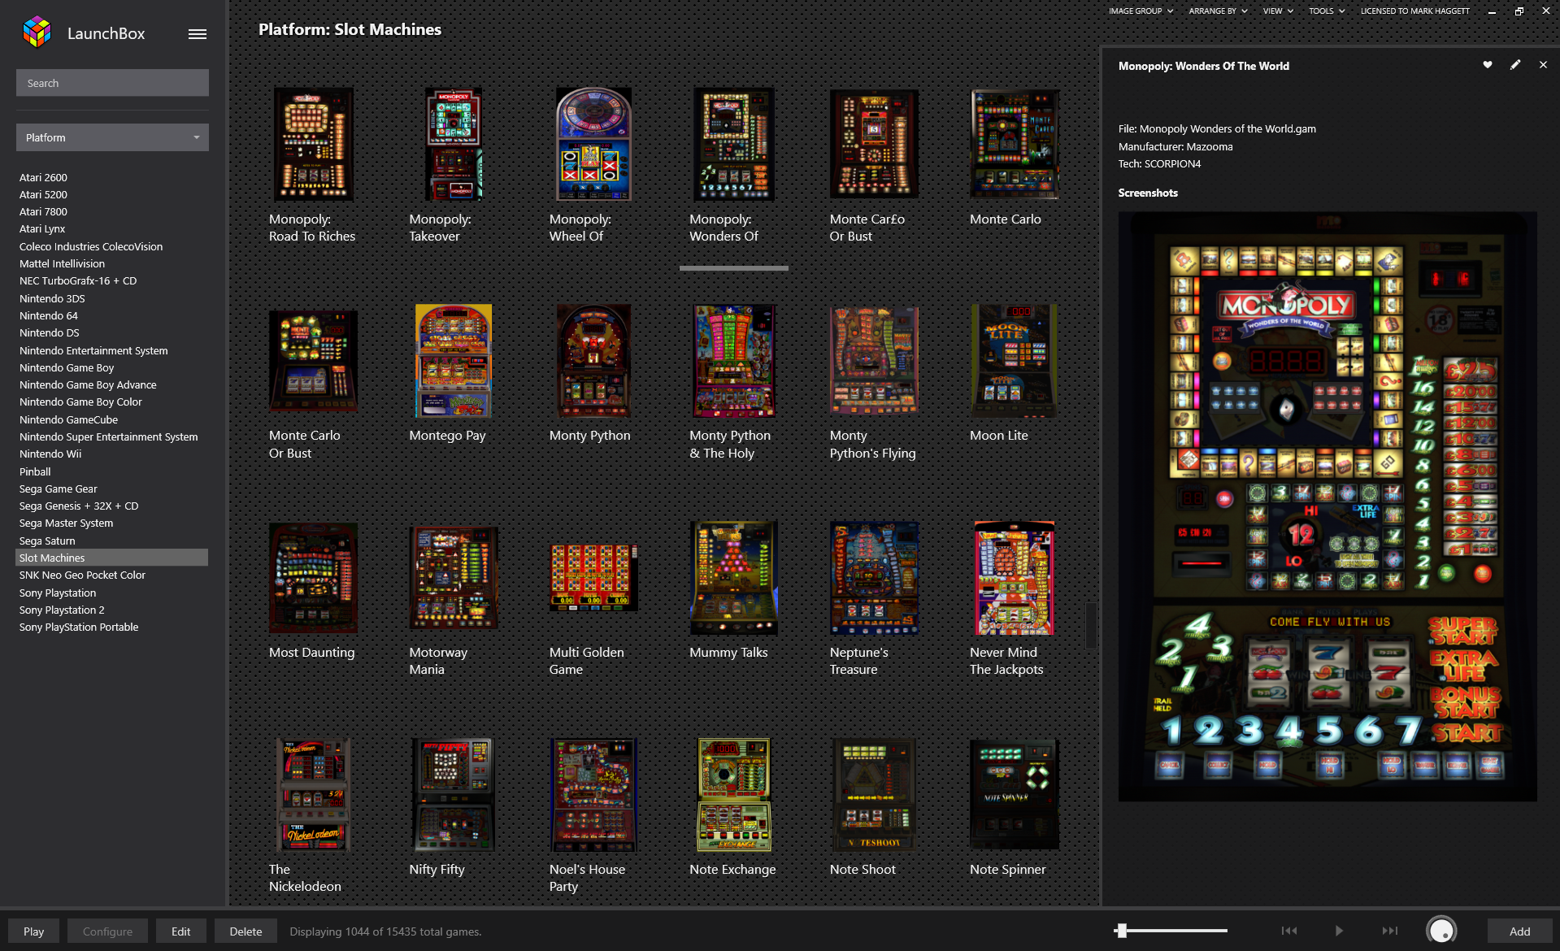Click the Configure button
This screenshot has width=1560, height=951.
pos(107,931)
